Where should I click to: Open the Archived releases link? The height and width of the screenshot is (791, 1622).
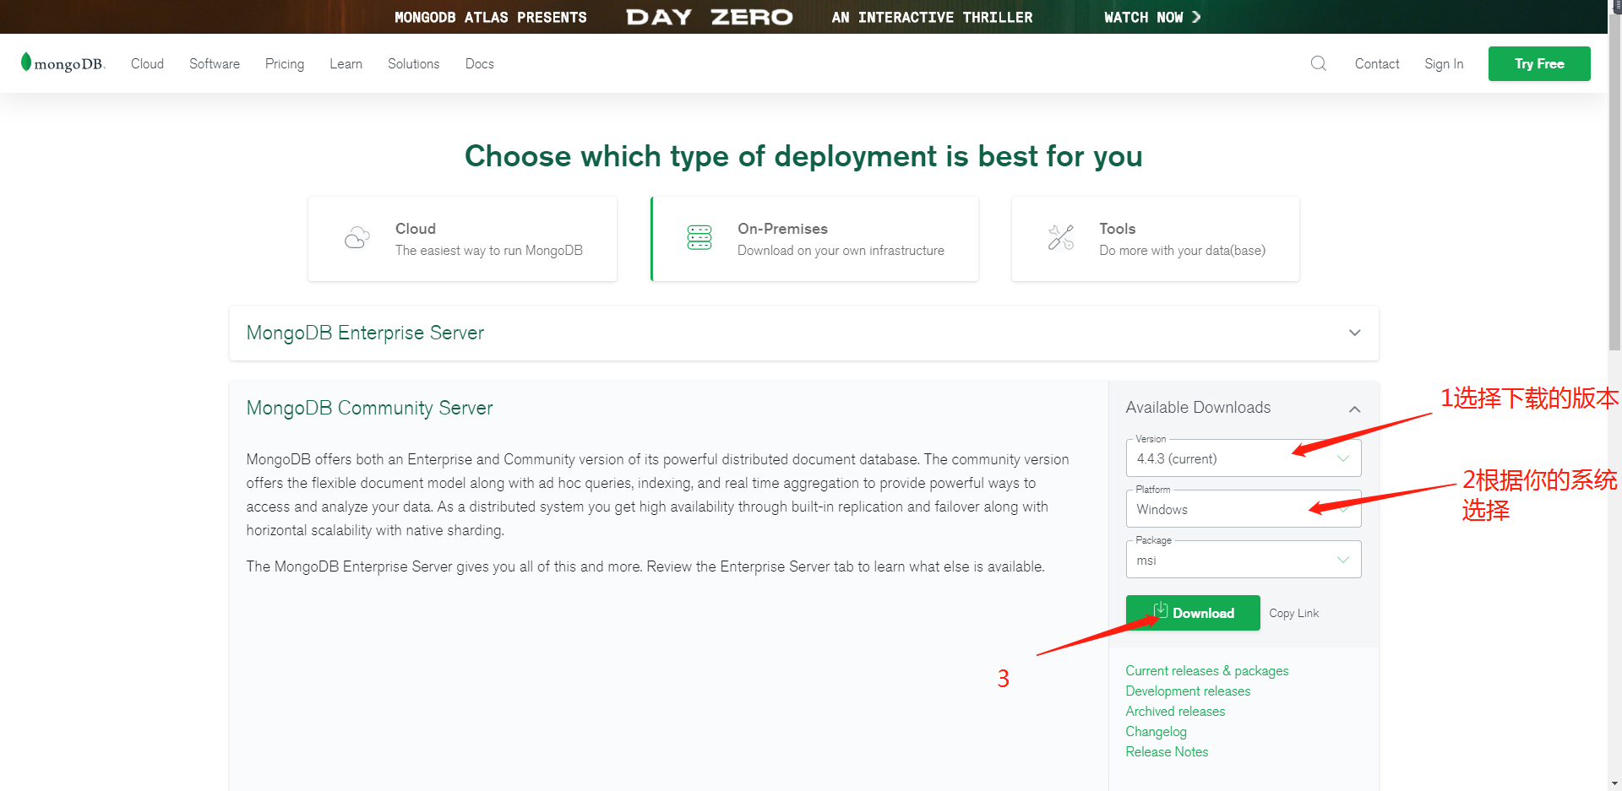pos(1175,712)
